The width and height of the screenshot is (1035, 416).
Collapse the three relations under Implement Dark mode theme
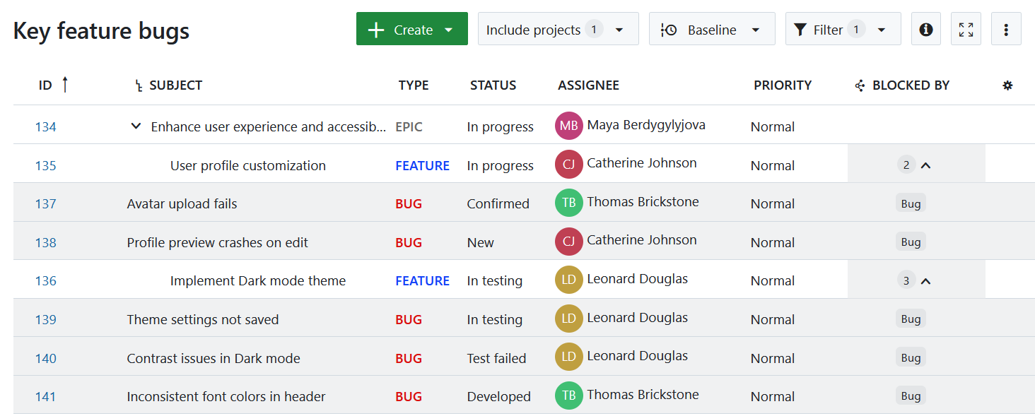click(926, 280)
